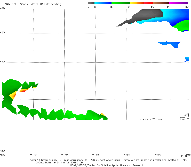Click the yellow-orange high-wind spot near -165

[102, 114]
